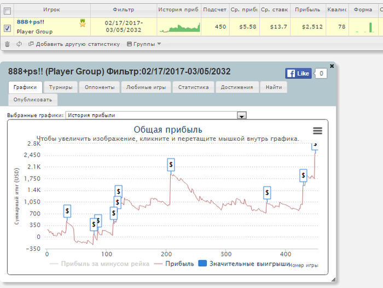
Task: Open the Выбранные графики dropdown arrow
Action: (x=242, y=116)
